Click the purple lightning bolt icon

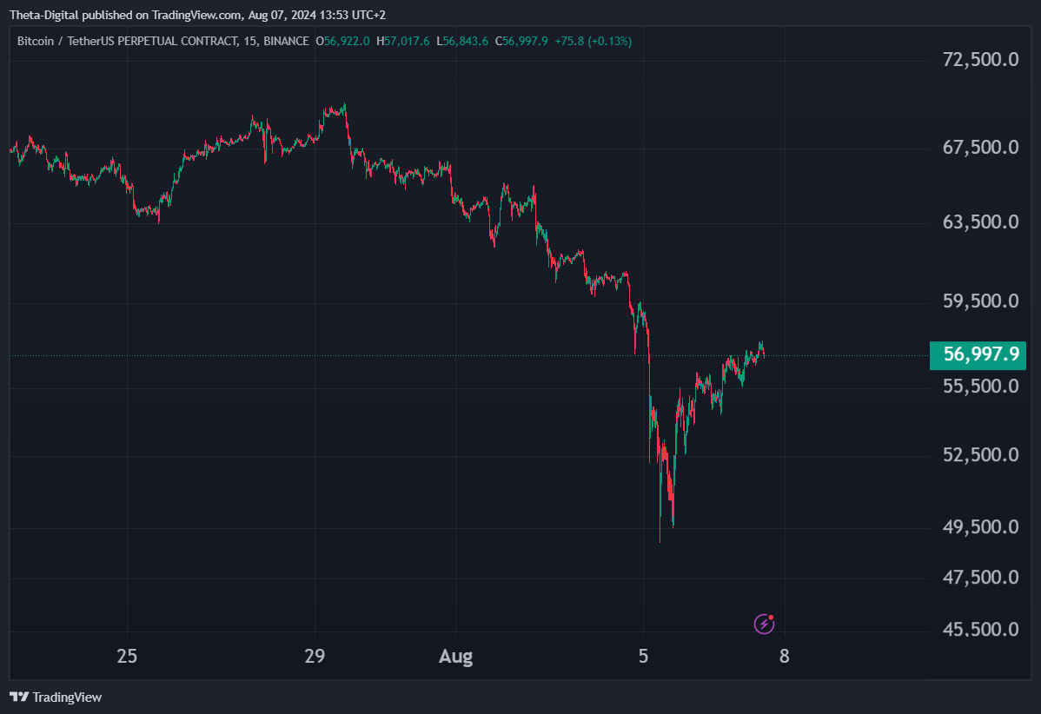pyautogui.click(x=764, y=624)
